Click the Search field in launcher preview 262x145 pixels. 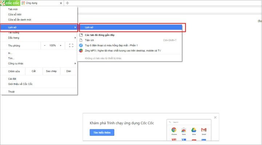pos(189,122)
